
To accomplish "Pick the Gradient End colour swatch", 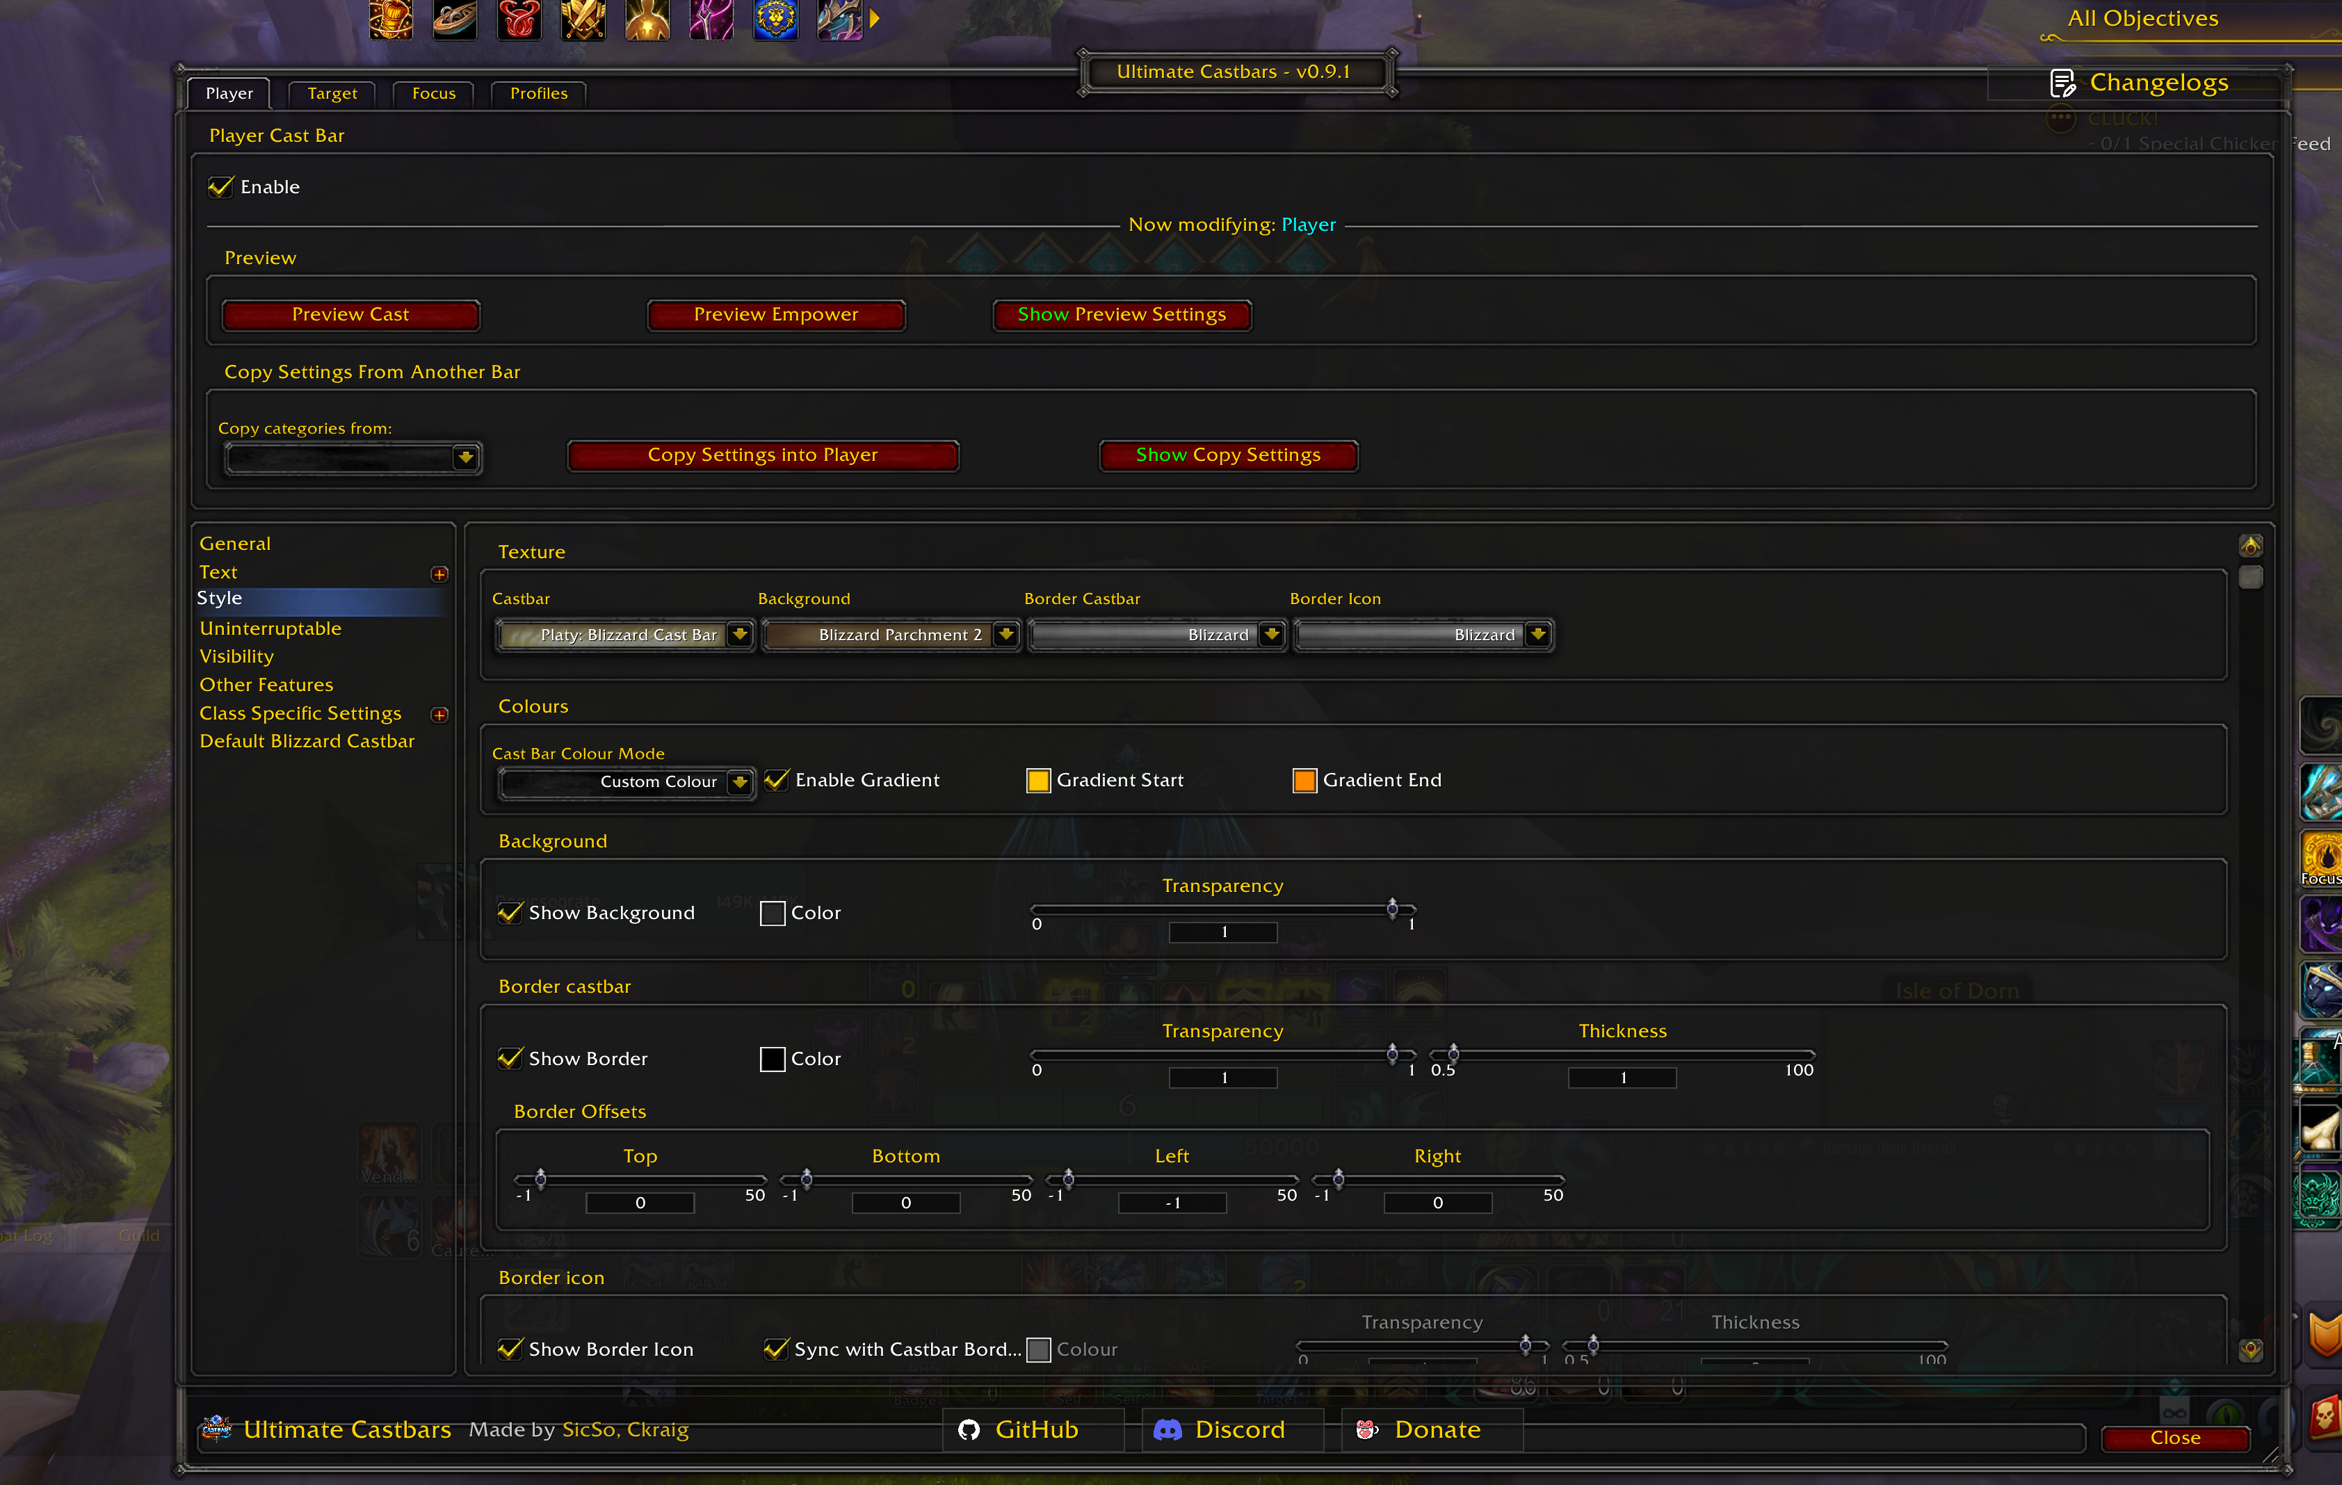I will coord(1305,780).
